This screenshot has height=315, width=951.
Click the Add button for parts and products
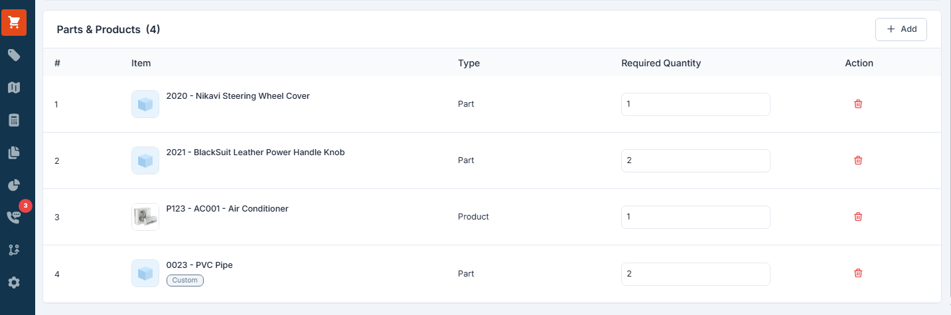[901, 29]
